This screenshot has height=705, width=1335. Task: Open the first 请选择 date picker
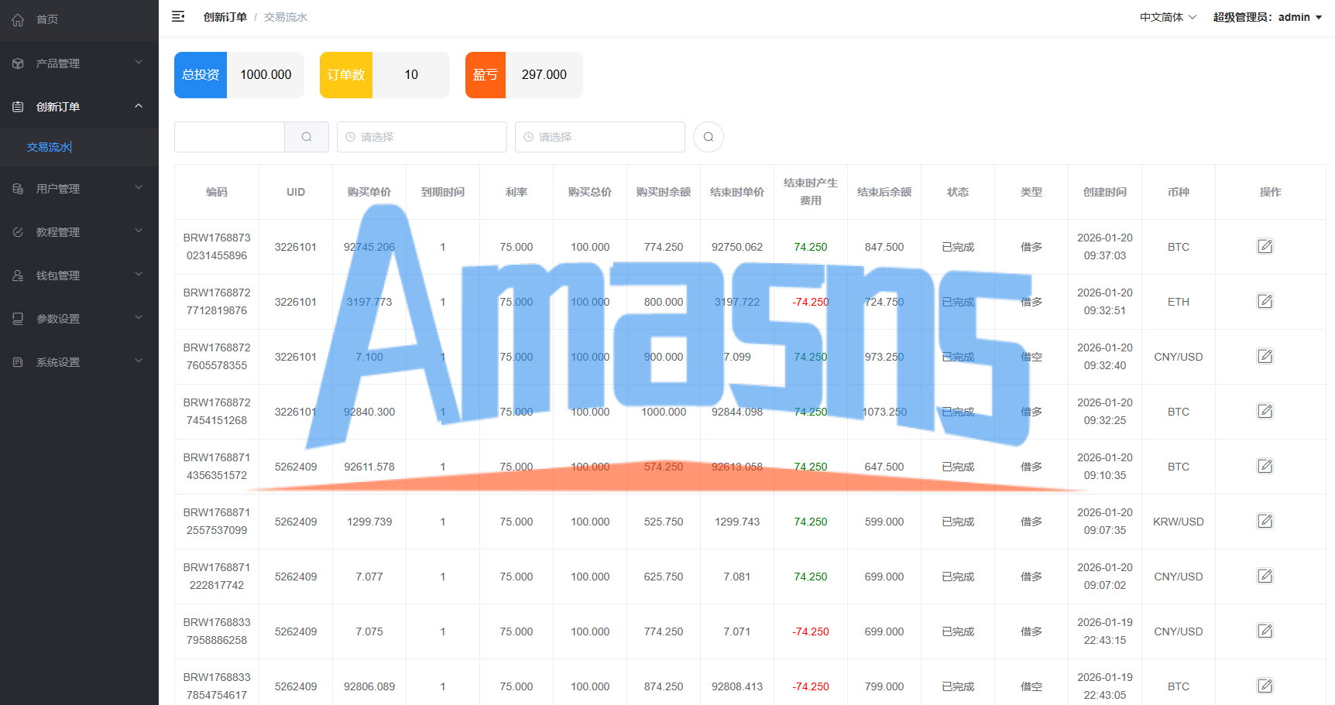[x=422, y=137]
